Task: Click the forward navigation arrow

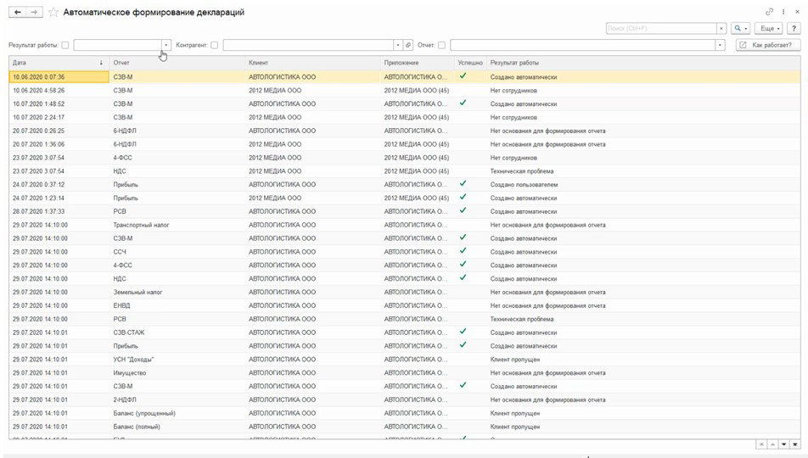Action: 34,13
